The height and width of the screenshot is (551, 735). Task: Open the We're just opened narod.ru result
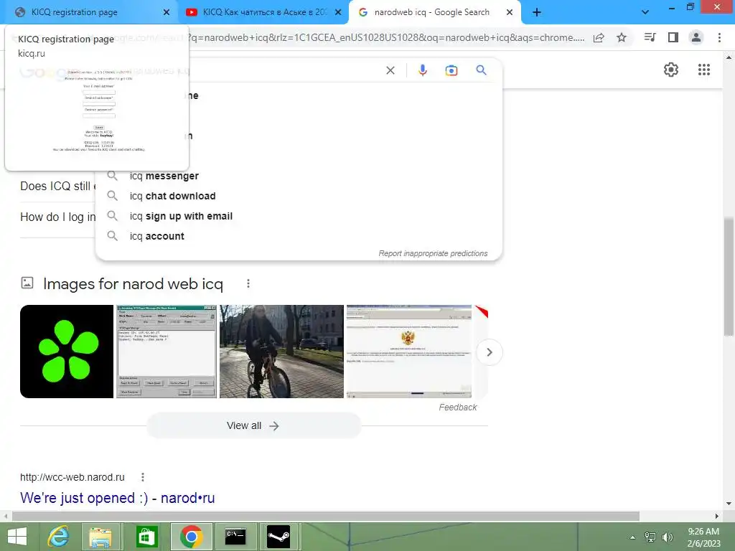tap(117, 498)
